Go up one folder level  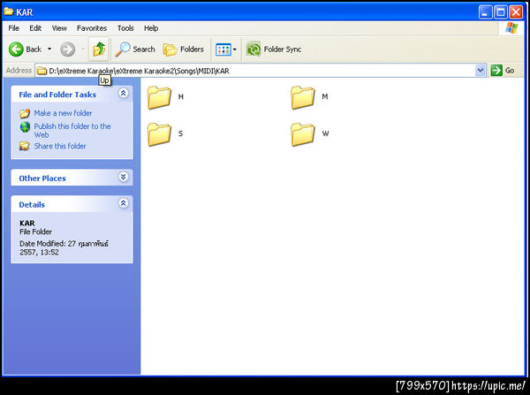click(99, 49)
